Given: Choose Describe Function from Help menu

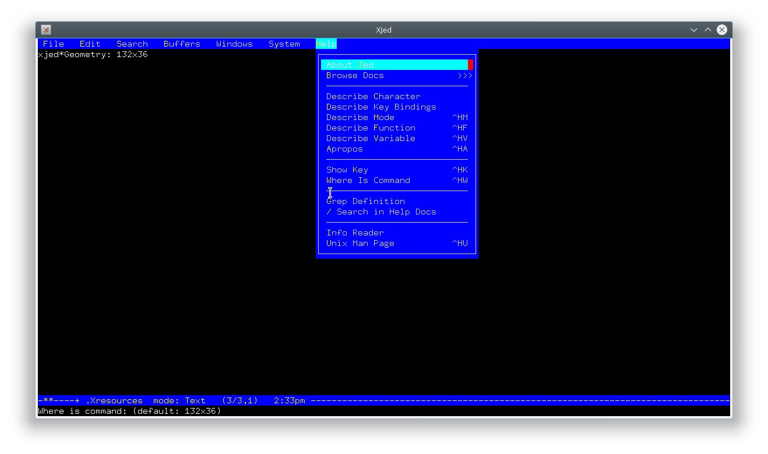Looking at the screenshot, I should point(371,128).
